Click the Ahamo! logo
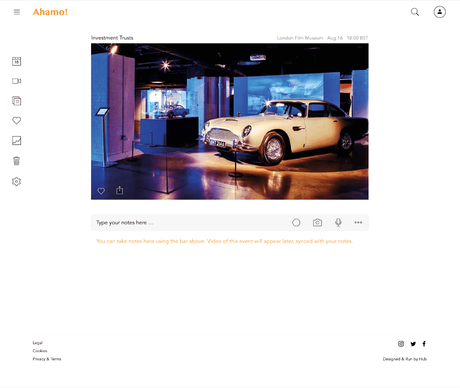The width and height of the screenshot is (460, 388). [50, 12]
